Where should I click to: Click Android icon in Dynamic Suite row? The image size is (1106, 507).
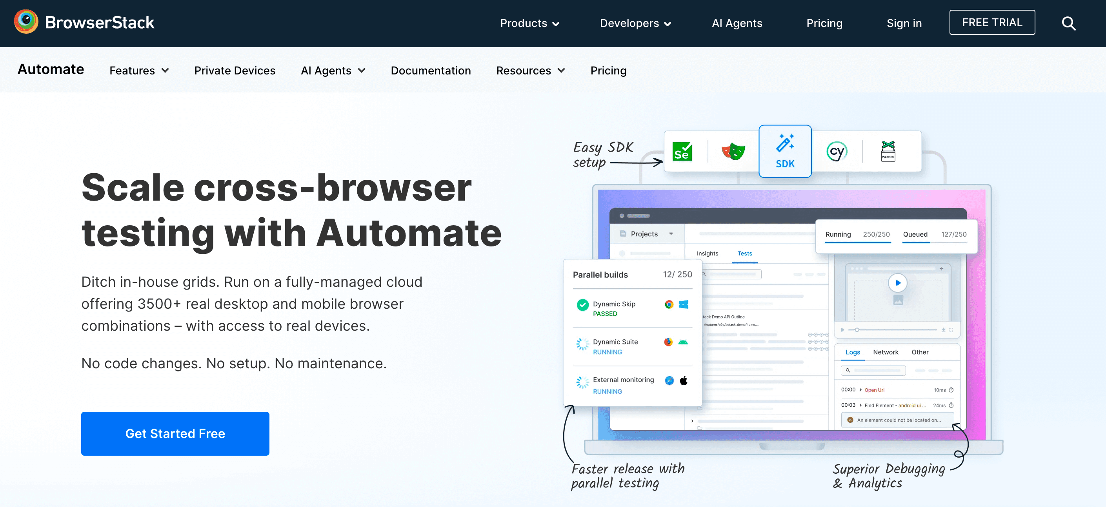[x=683, y=342]
